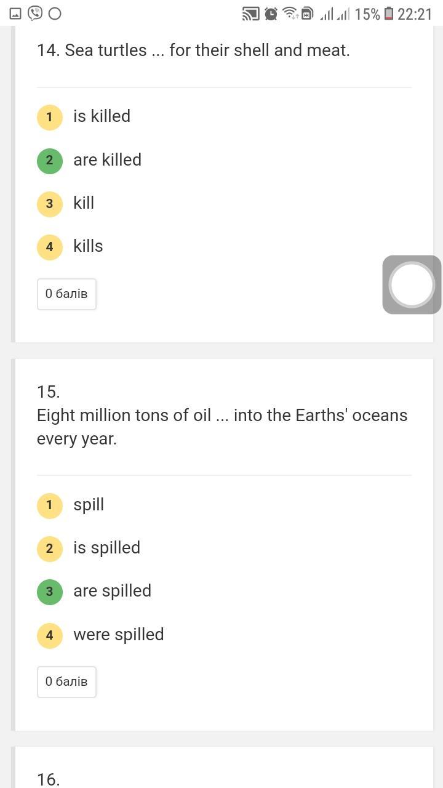
Task: Choose option 2 'are killed'
Action: pos(50,161)
